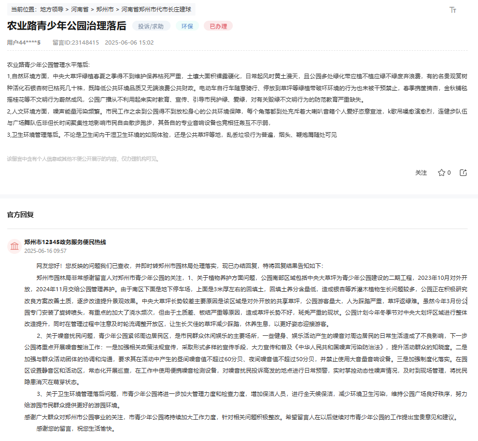Click the title 农业路青少年公园治理落后
This screenshot has width=478, height=441.
(66, 26)
